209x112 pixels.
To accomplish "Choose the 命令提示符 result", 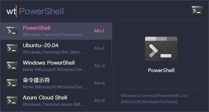I will (x=36, y=80).
